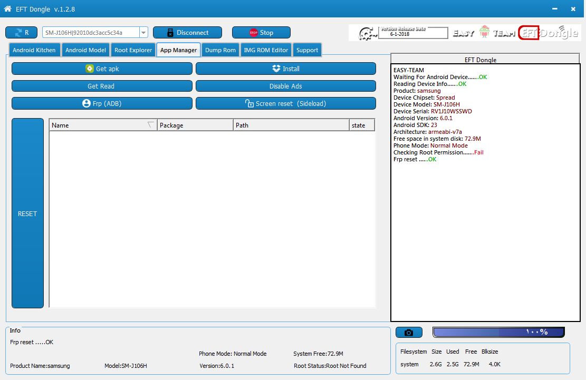586x380 pixels.
Task: Click the Install button
Action: 286,69
